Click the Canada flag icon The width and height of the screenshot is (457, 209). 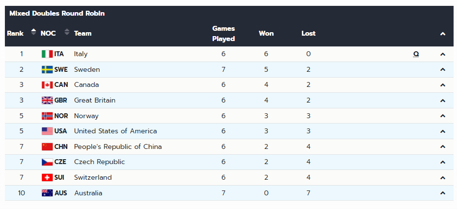(47, 85)
